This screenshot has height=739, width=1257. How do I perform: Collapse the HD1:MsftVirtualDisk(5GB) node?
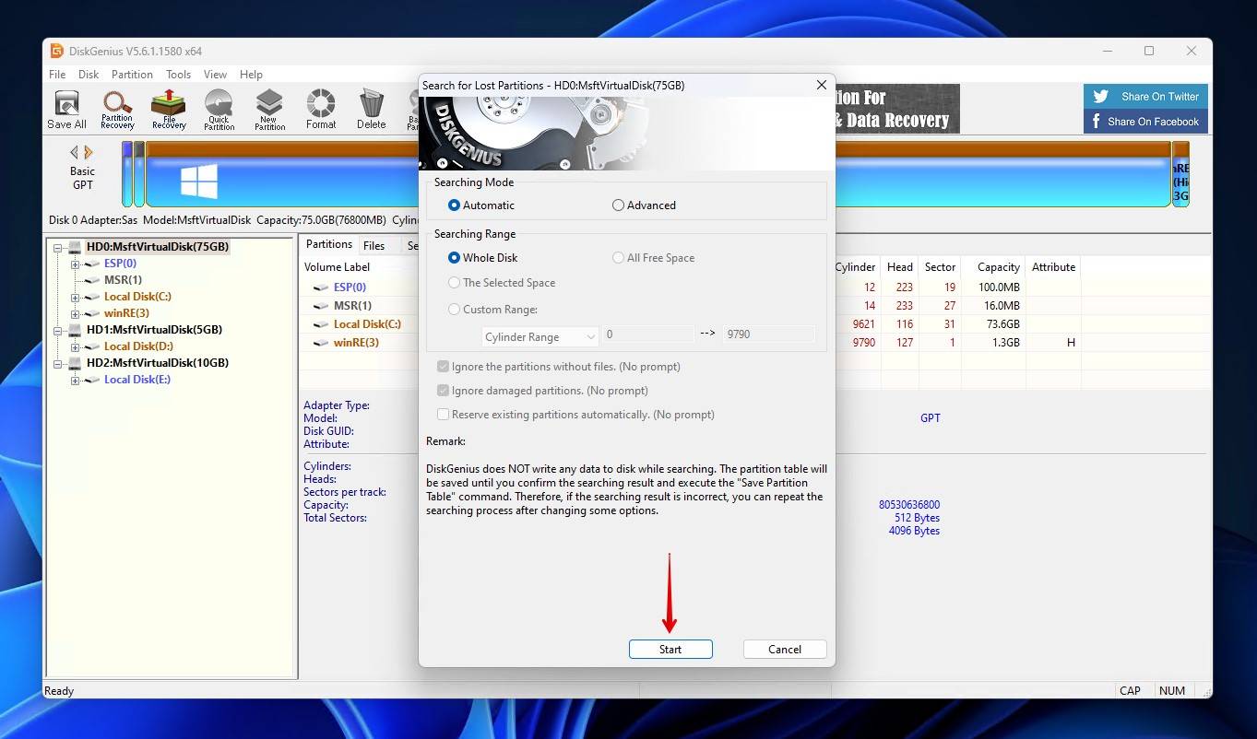click(58, 330)
